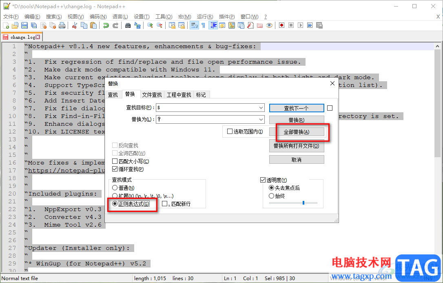The width and height of the screenshot is (443, 283).
Task: Expand 查找目标 dropdown history
Action: [261, 108]
